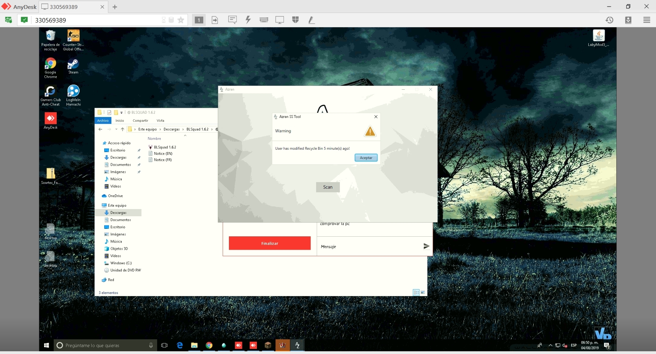Open AnyDesk session history clock icon

coord(609,20)
